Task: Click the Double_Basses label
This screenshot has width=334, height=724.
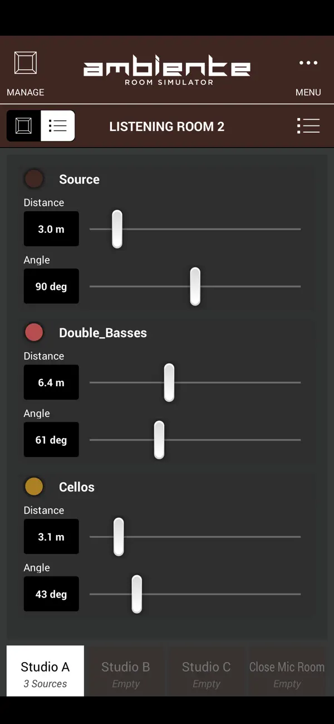Action: tap(102, 333)
